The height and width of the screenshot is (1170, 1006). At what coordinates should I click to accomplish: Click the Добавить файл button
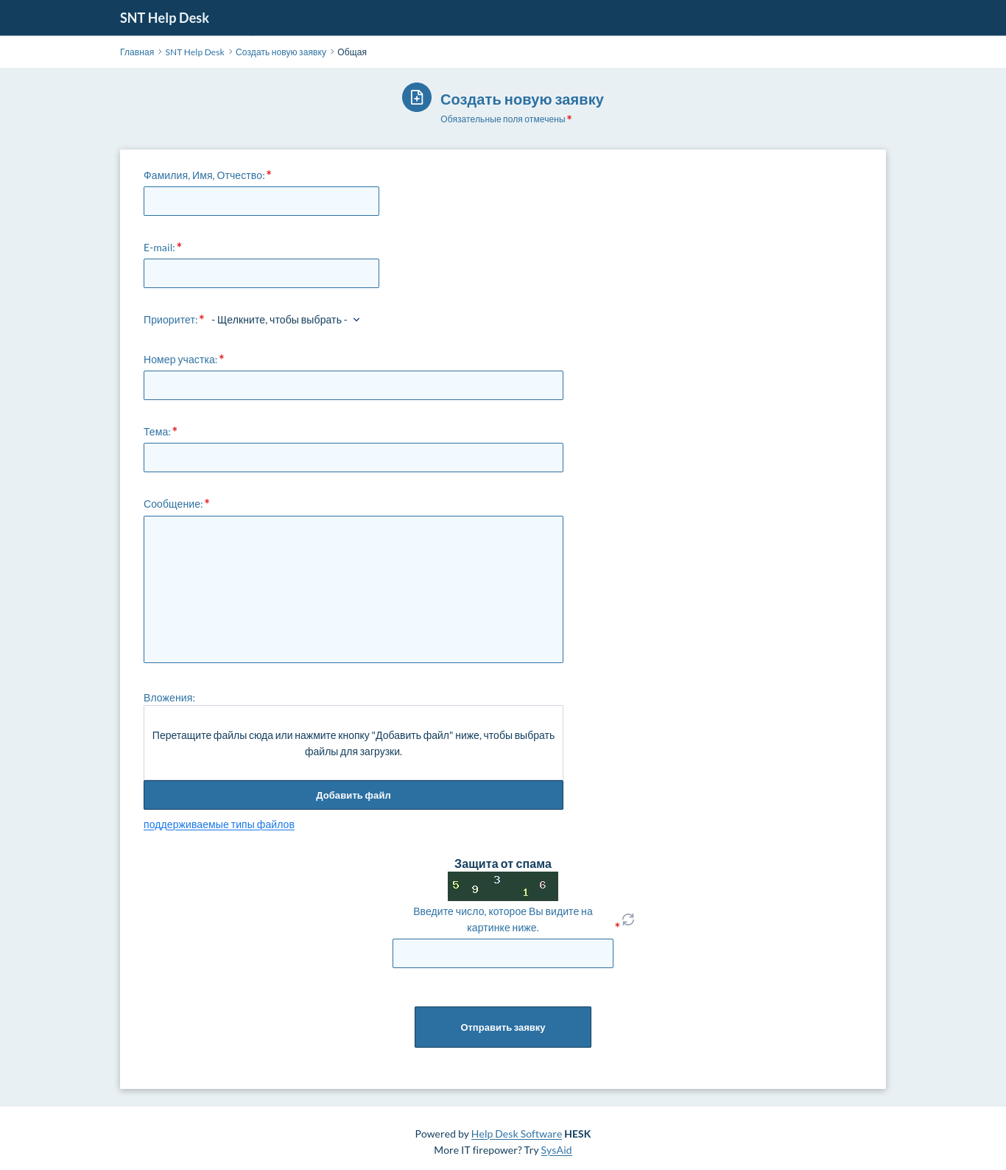tap(353, 795)
